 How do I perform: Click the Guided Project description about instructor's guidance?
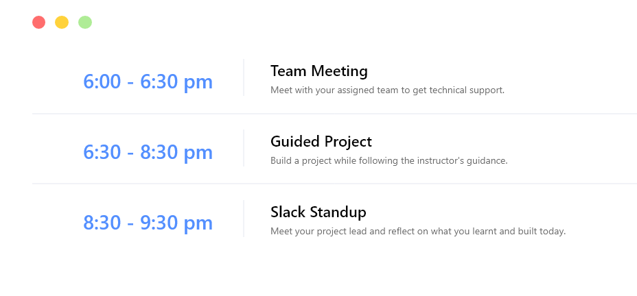click(x=389, y=160)
